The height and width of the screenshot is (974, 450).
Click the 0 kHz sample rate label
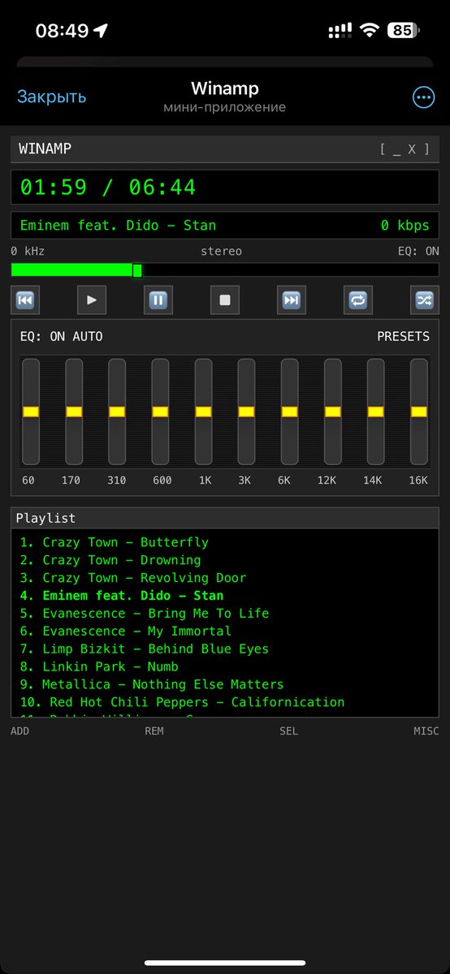28,252
